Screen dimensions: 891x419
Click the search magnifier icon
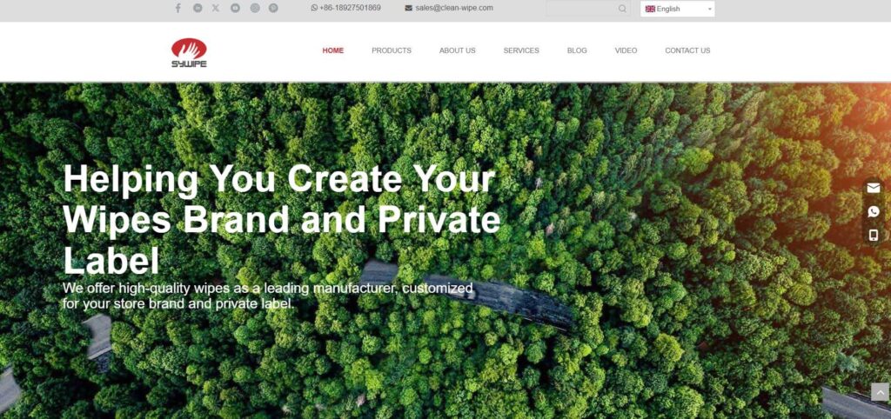click(622, 9)
